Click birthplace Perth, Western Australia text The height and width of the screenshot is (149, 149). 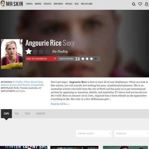28,88
